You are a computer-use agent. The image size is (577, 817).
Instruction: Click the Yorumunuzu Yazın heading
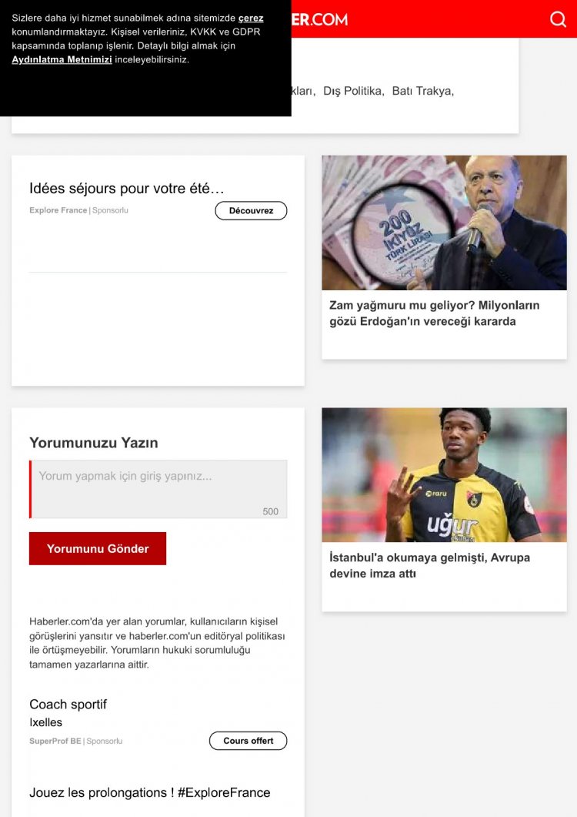click(x=94, y=442)
